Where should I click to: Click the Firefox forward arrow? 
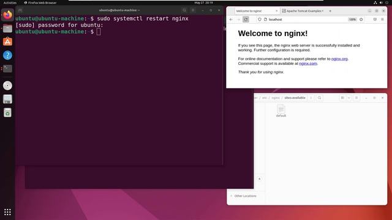[x=238, y=20]
